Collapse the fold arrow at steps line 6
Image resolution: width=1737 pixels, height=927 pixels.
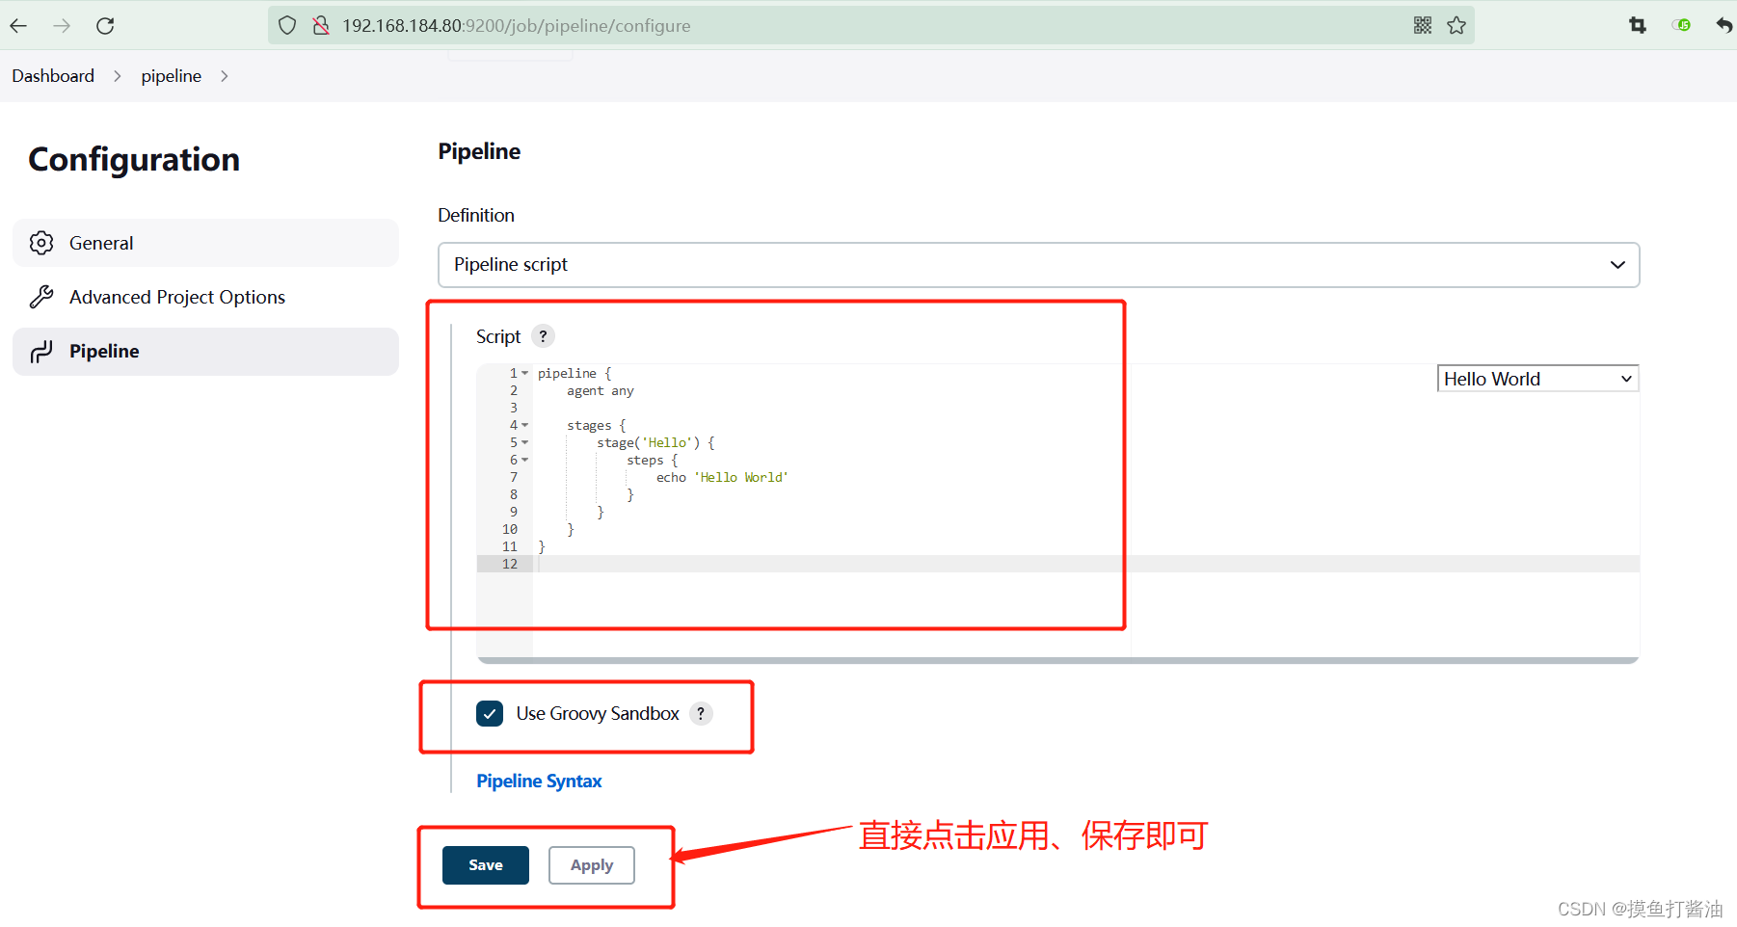[525, 460]
